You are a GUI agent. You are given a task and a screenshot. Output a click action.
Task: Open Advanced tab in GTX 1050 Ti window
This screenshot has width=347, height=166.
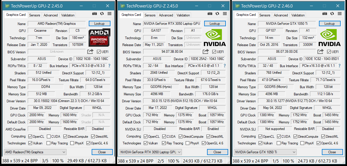pyautogui.click(x=281, y=15)
